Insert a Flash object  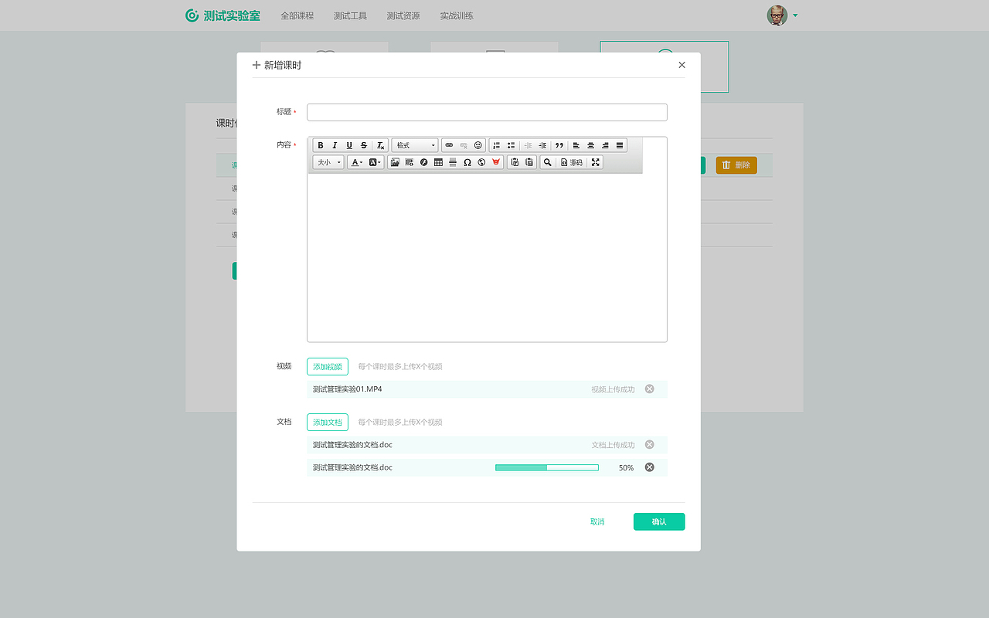(x=423, y=162)
